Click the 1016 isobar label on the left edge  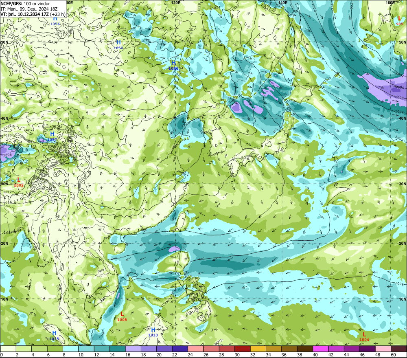coord(8,202)
